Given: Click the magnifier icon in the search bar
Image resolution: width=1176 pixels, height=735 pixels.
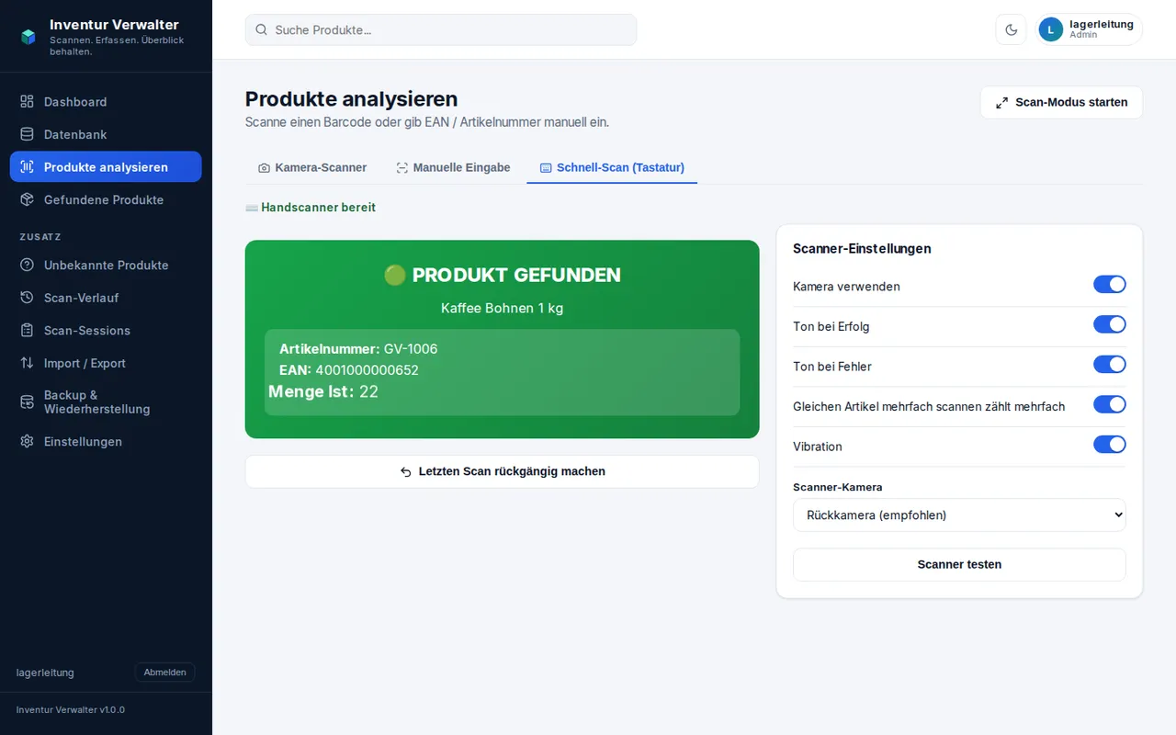Looking at the screenshot, I should coord(262,29).
